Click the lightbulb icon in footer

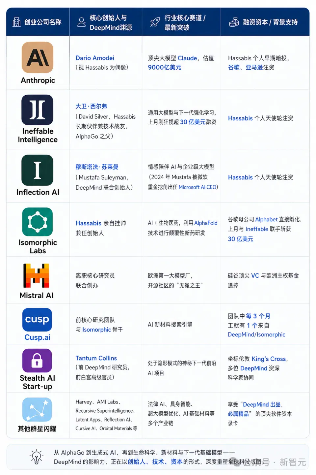point(37,457)
